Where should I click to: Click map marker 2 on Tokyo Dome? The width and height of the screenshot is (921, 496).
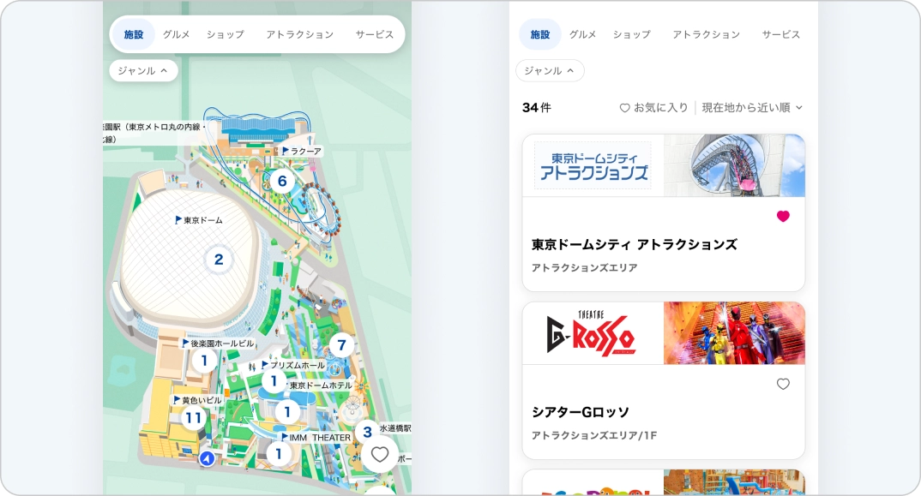pos(218,259)
